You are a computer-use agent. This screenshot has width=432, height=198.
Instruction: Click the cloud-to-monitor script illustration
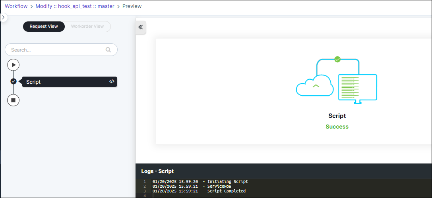coord(336,80)
